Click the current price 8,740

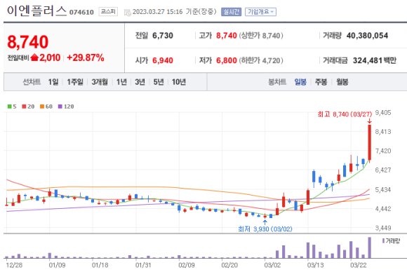[x=28, y=42]
